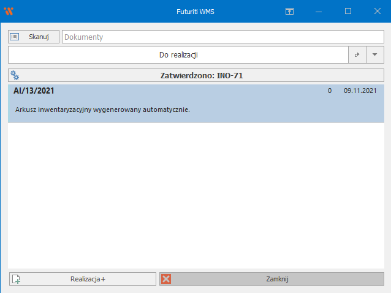Click empty area below the document list
The image size is (391, 293).
pyautogui.click(x=195, y=196)
